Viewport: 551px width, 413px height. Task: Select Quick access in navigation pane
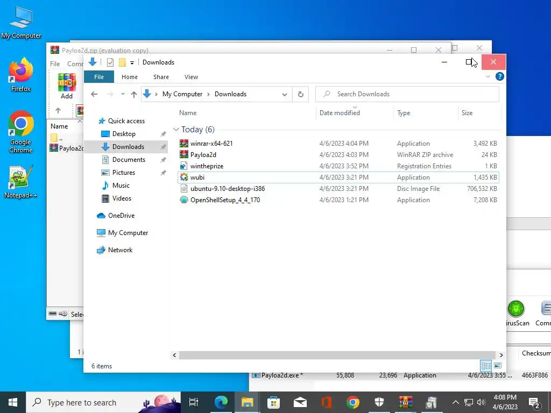coord(126,121)
